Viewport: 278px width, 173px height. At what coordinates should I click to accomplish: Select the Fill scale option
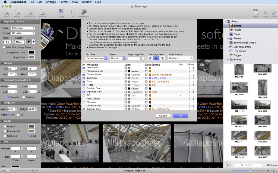[x=18, y=115]
